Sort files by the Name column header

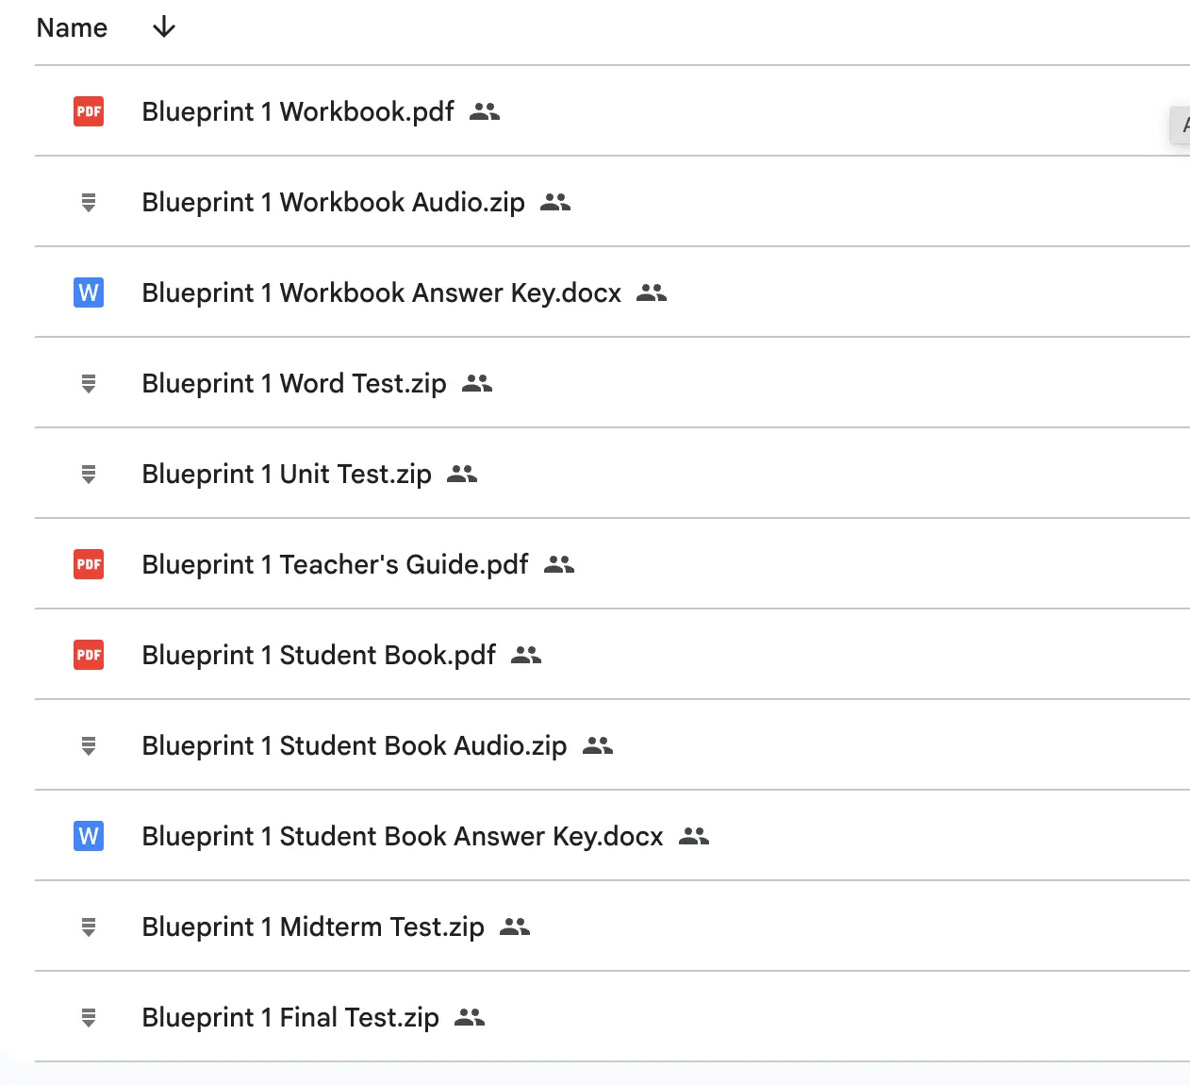pyautogui.click(x=72, y=28)
